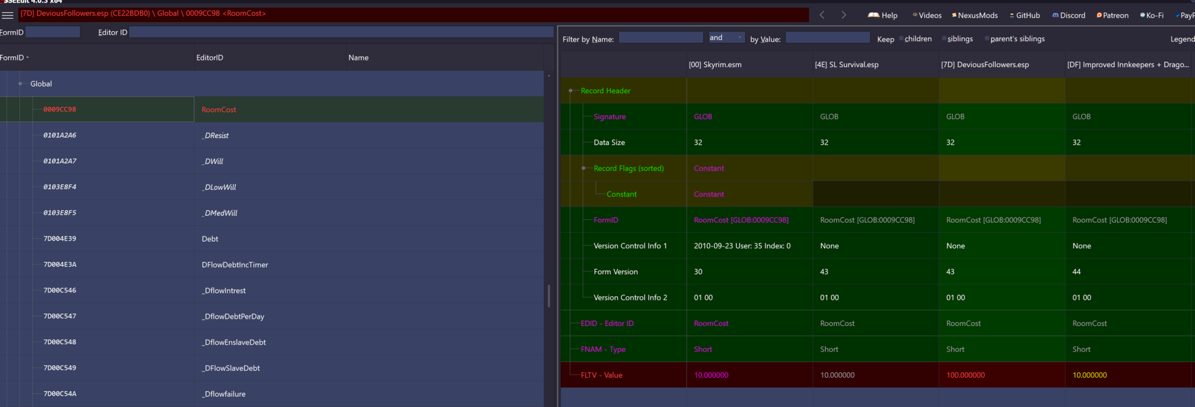This screenshot has height=407, width=1195.
Task: Focus the Filter by Name field
Action: (x=660, y=37)
